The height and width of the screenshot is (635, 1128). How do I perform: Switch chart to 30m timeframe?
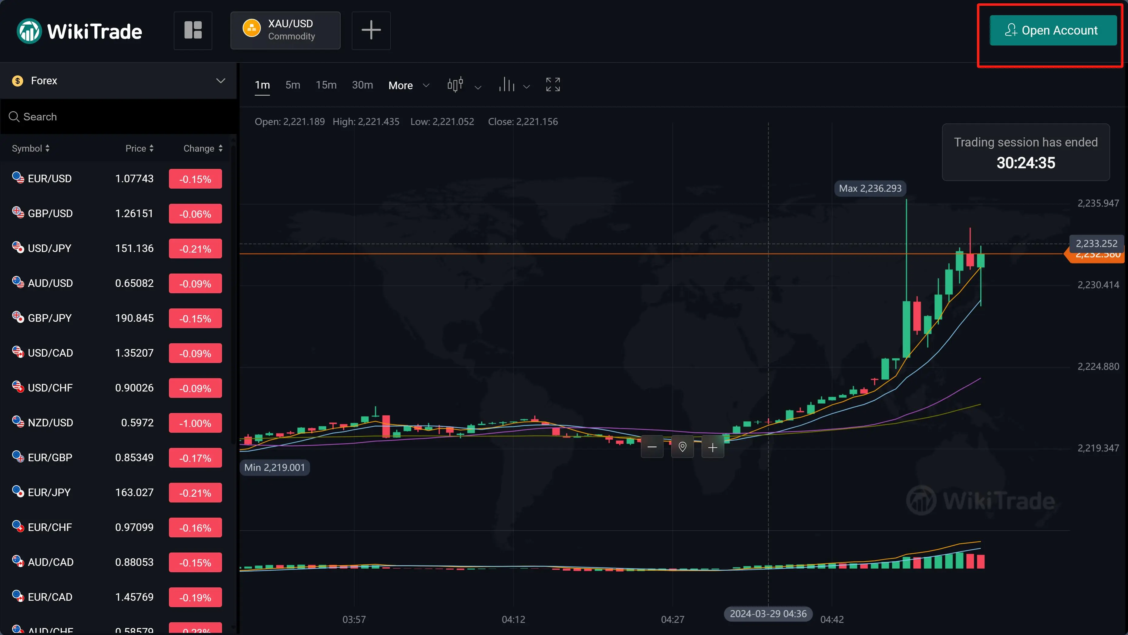click(362, 85)
